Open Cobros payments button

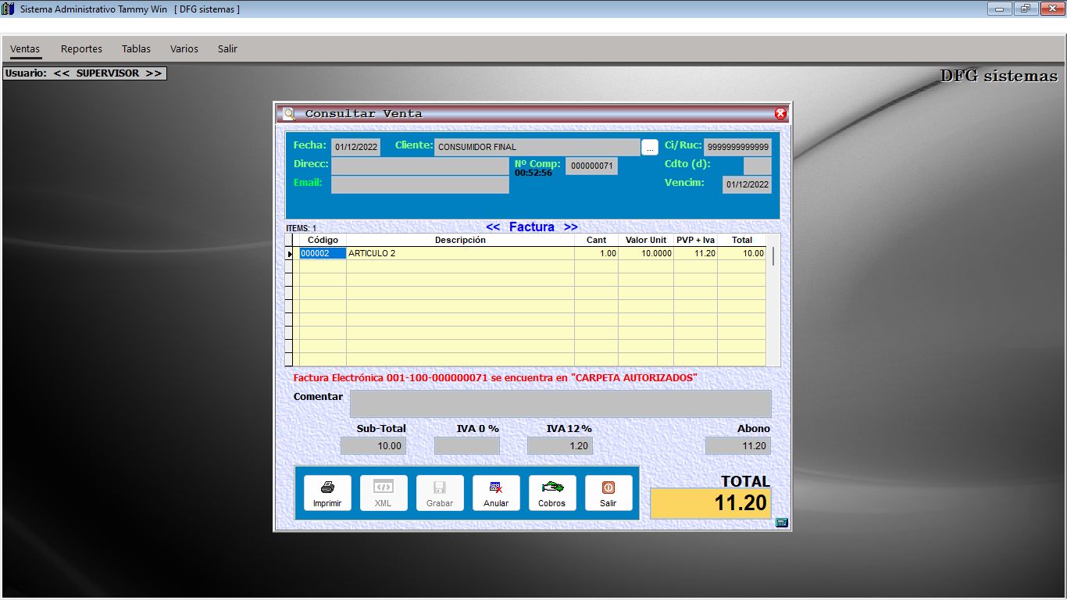point(552,493)
